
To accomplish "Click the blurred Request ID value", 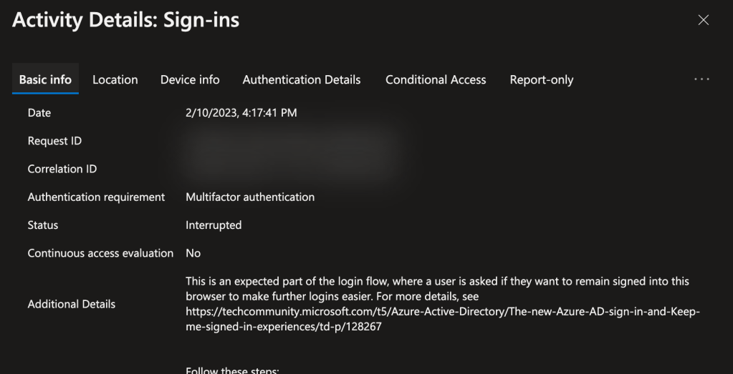I will coord(287,141).
